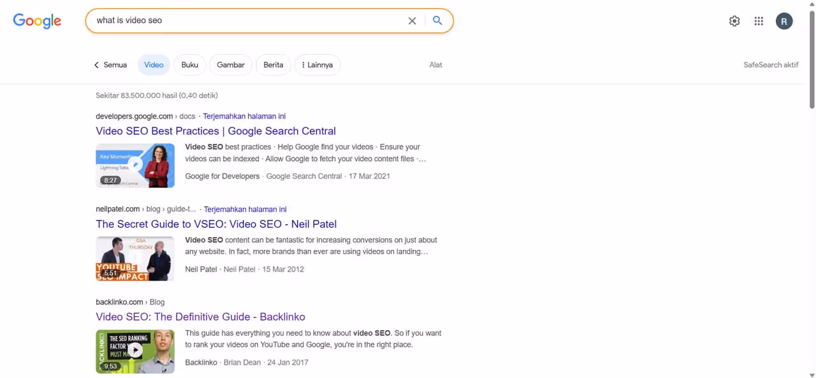The width and height of the screenshot is (816, 378).
Task: Open the Lainnya dropdown
Action: pos(317,64)
